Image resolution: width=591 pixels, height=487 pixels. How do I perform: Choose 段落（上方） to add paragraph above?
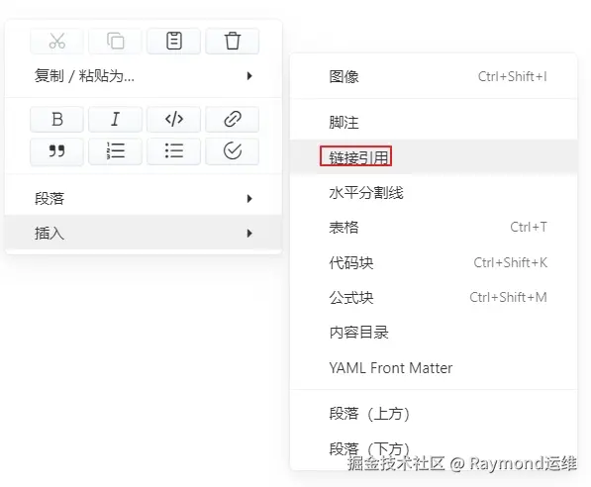click(x=434, y=413)
